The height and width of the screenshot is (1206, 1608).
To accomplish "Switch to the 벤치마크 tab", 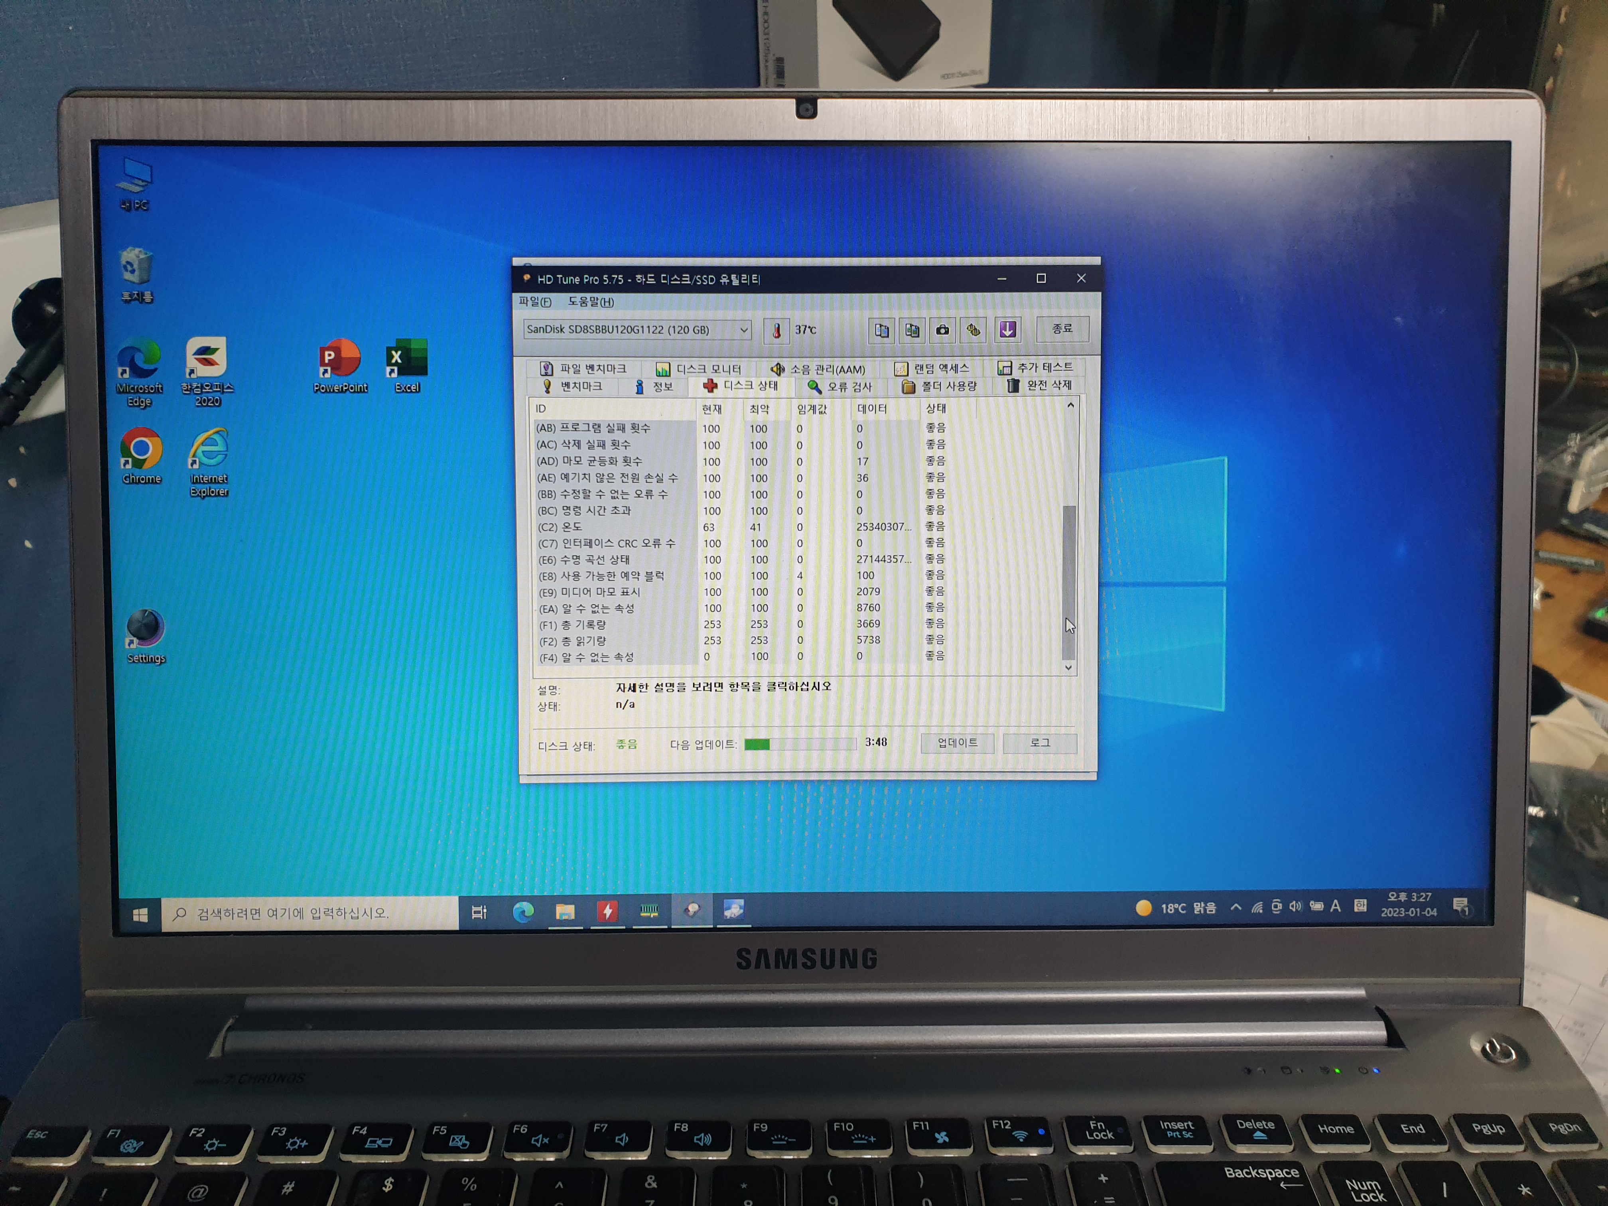I will click(572, 387).
